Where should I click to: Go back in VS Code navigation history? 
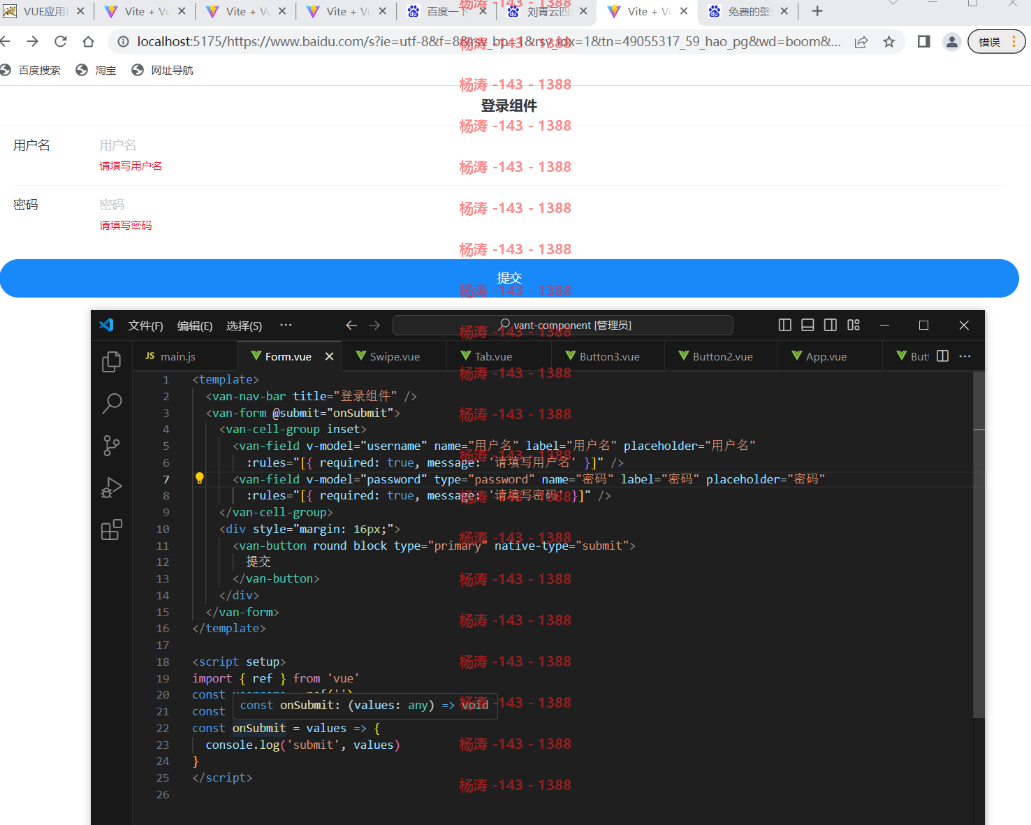pos(351,326)
